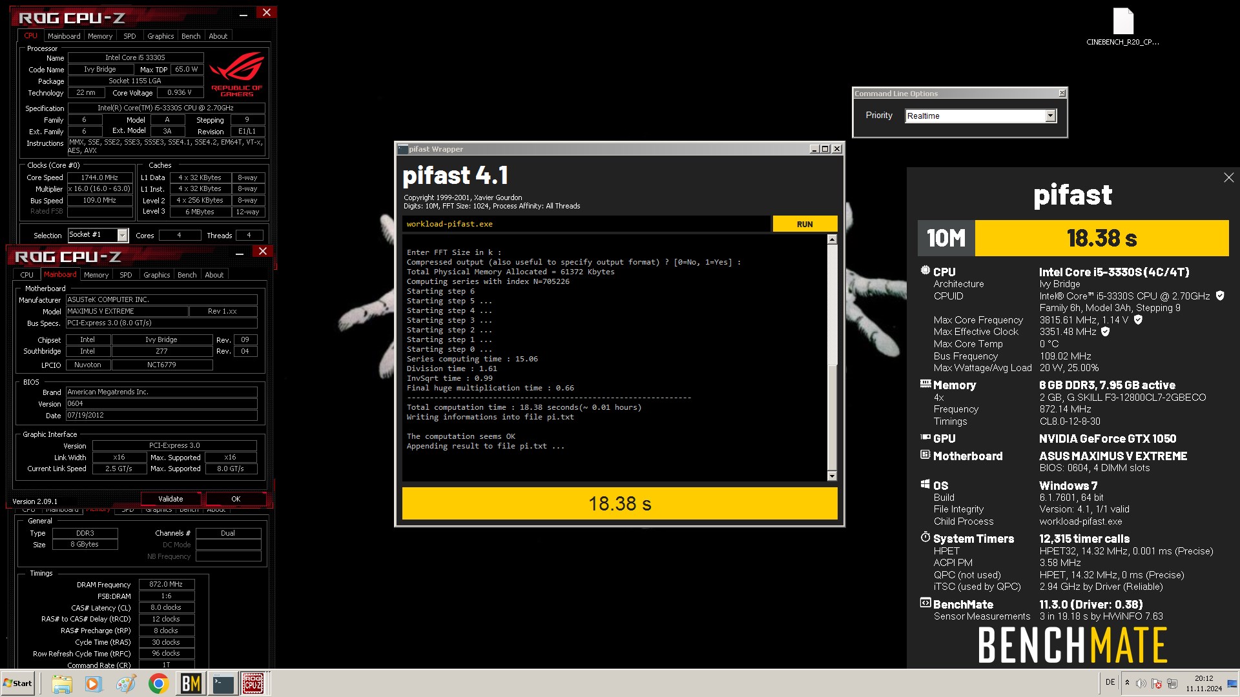
Task: Click the ROG Republic of Gamers logo
Action: (x=236, y=74)
